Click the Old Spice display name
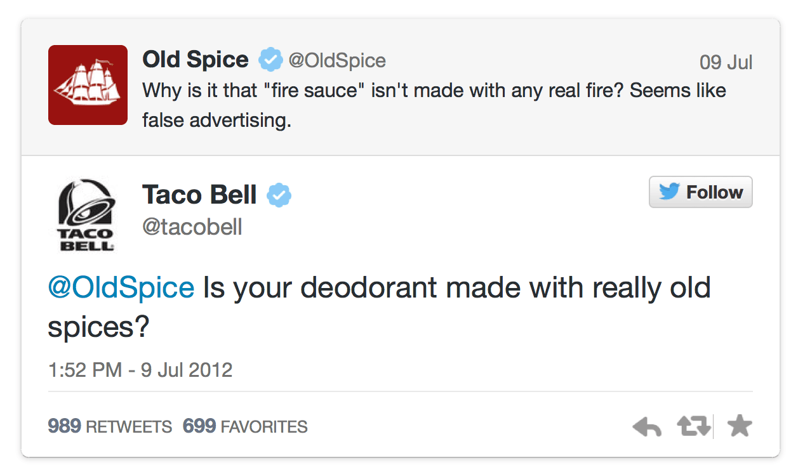The height and width of the screenshot is (472, 791). click(x=196, y=60)
